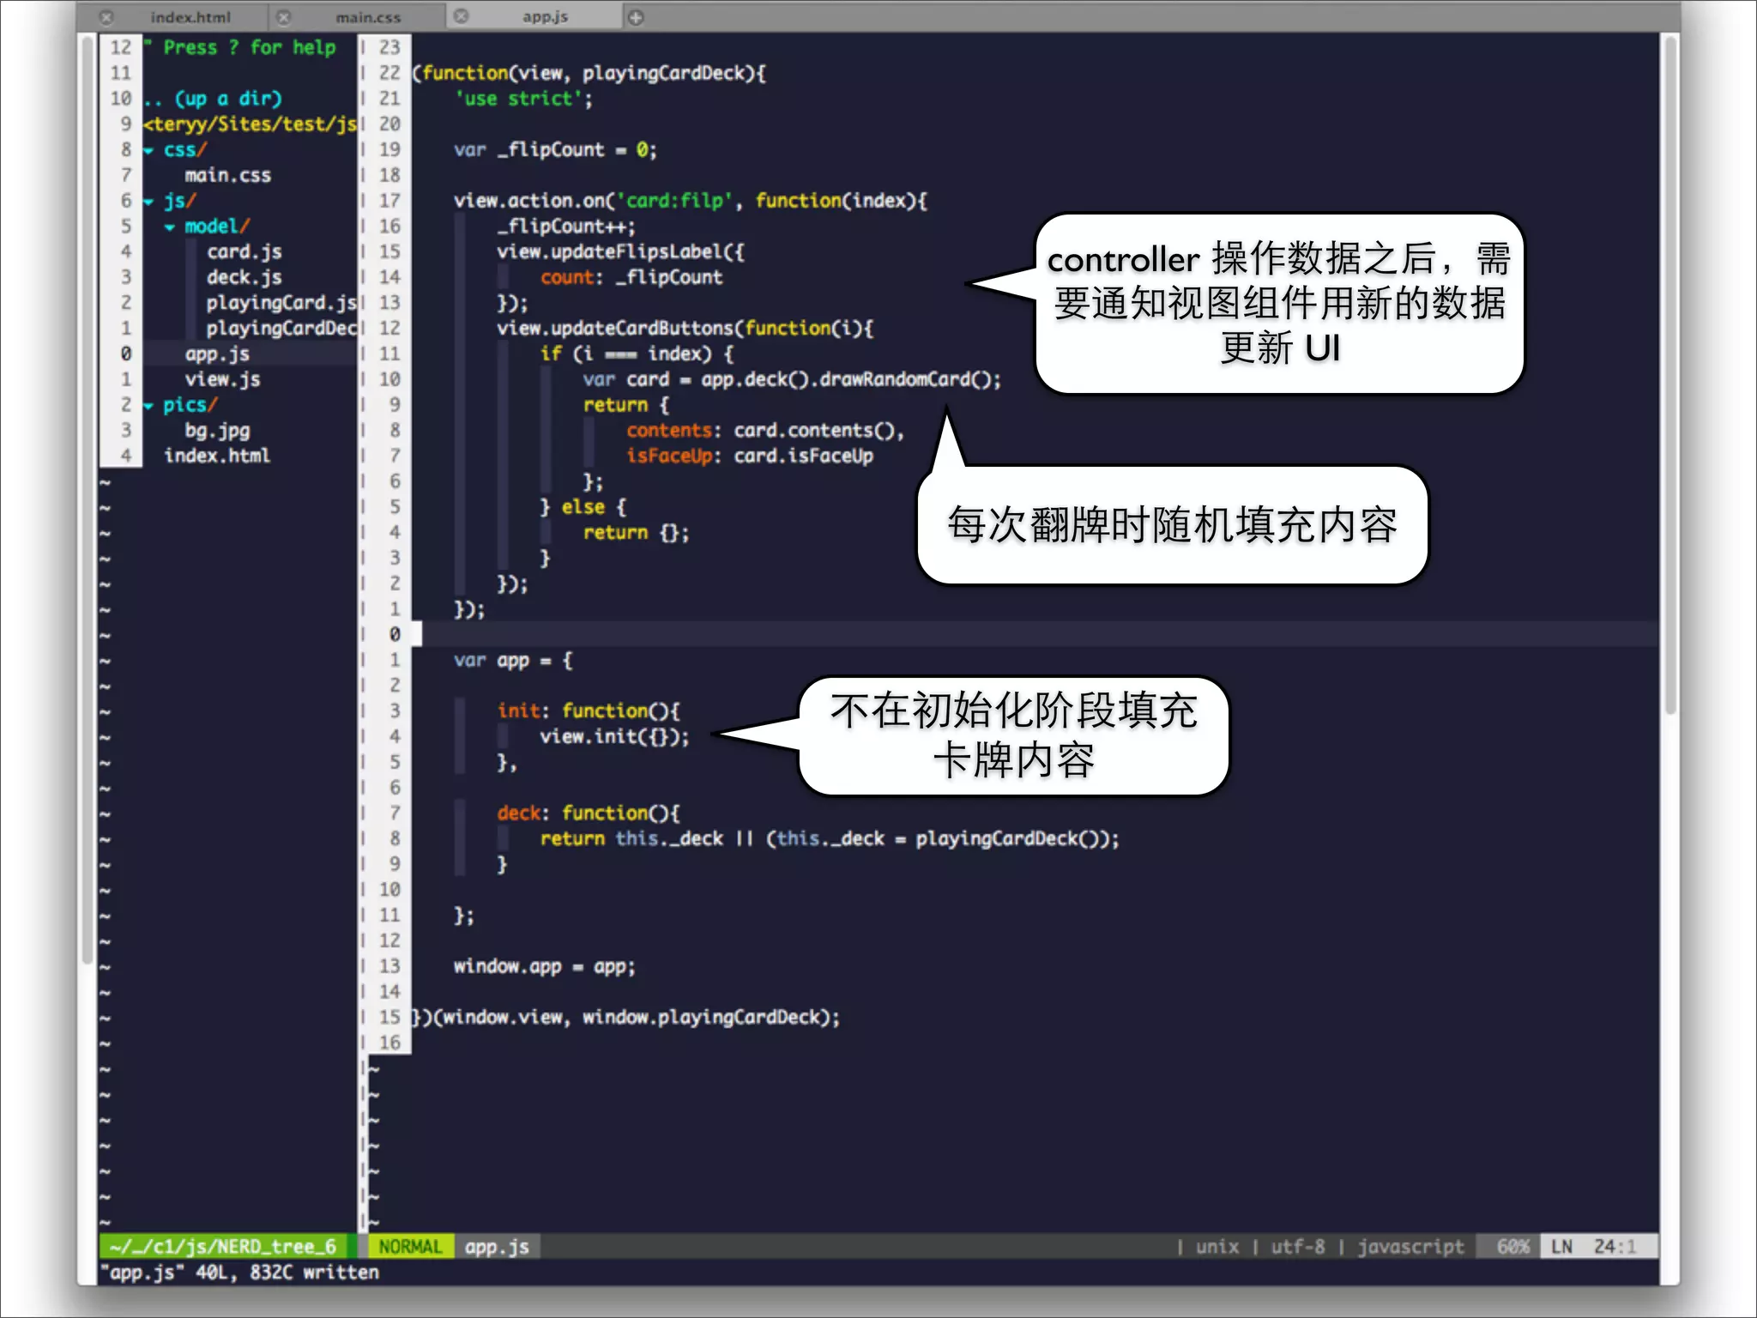Click the 'window.app = app;' line
1757x1318 pixels.
[x=545, y=966]
